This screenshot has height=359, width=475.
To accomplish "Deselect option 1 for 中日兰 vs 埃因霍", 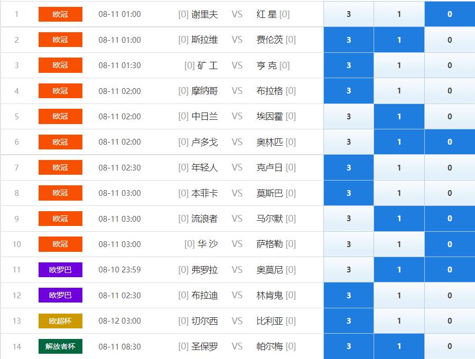I will (x=399, y=116).
